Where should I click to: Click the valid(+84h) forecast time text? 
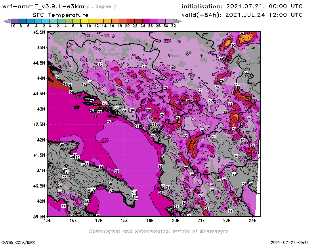[242, 15]
